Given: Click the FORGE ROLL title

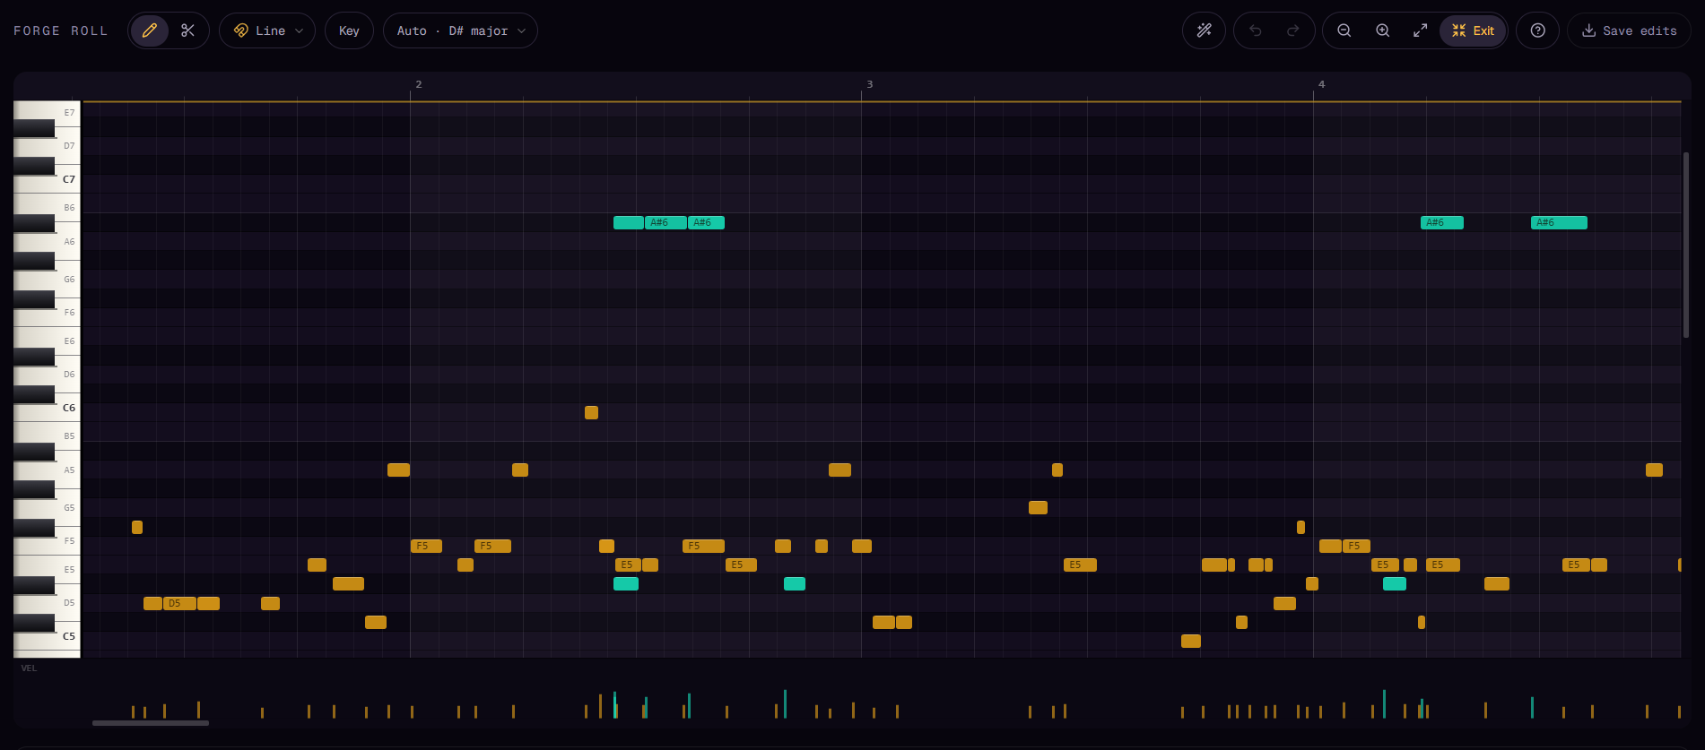Looking at the screenshot, I should (60, 30).
